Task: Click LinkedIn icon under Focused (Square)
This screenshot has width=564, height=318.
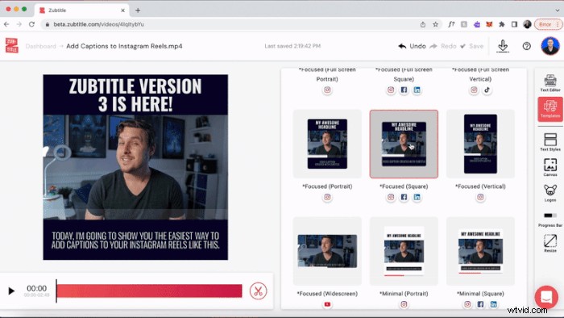Action: point(417,197)
